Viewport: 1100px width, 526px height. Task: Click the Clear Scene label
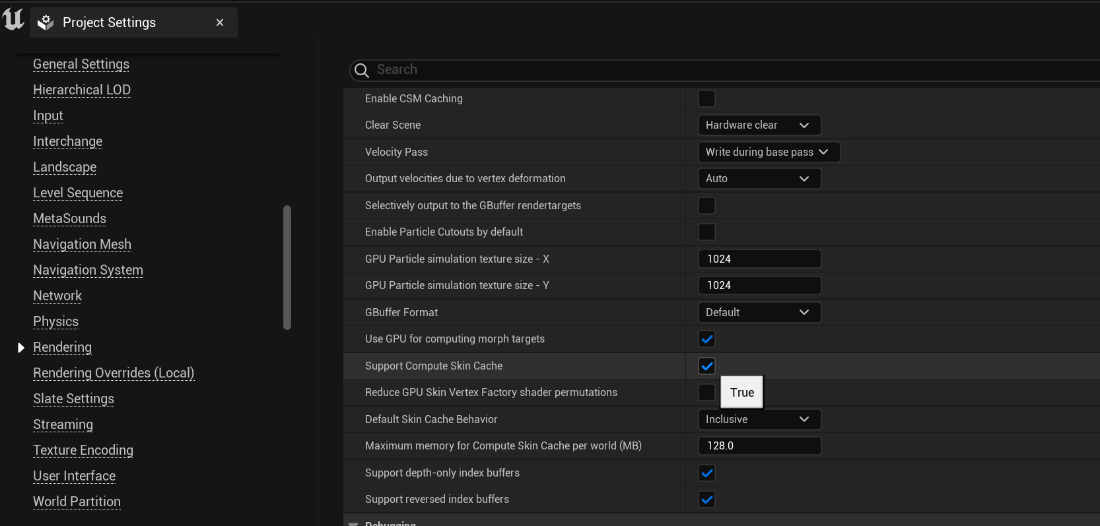click(x=393, y=125)
